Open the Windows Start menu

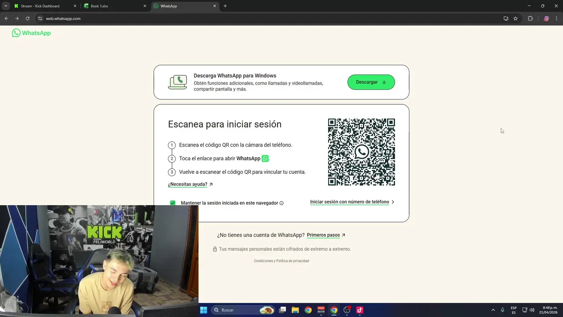coord(204,310)
